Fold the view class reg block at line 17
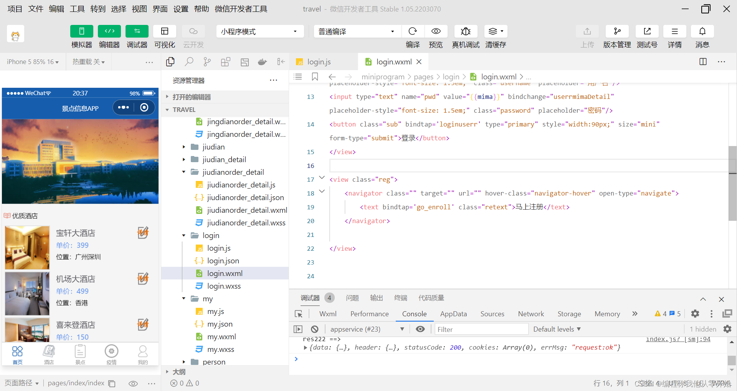Screen dimensions: 737x391 (x=322, y=177)
